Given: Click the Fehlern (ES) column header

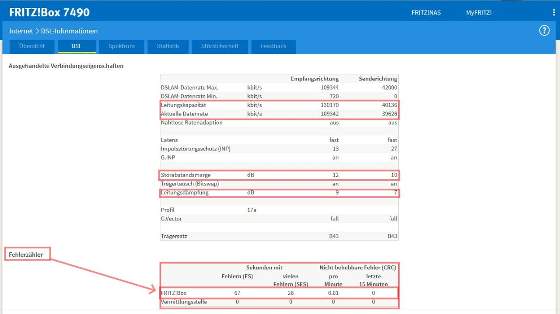Looking at the screenshot, I should point(237,276).
